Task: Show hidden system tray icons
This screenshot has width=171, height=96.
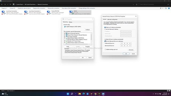Action: tap(153, 94)
